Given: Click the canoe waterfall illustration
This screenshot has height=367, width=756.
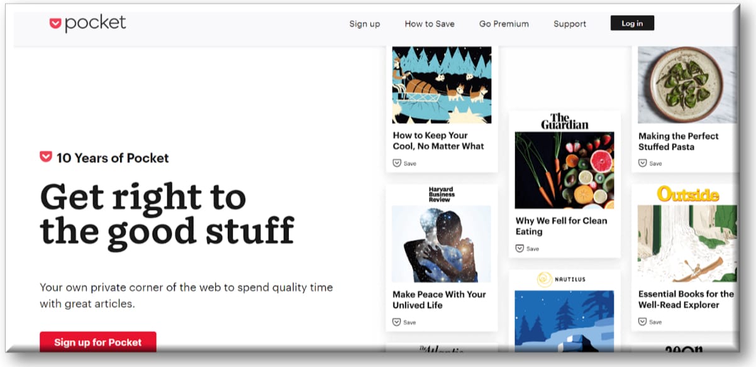Looking at the screenshot, I should (687, 243).
